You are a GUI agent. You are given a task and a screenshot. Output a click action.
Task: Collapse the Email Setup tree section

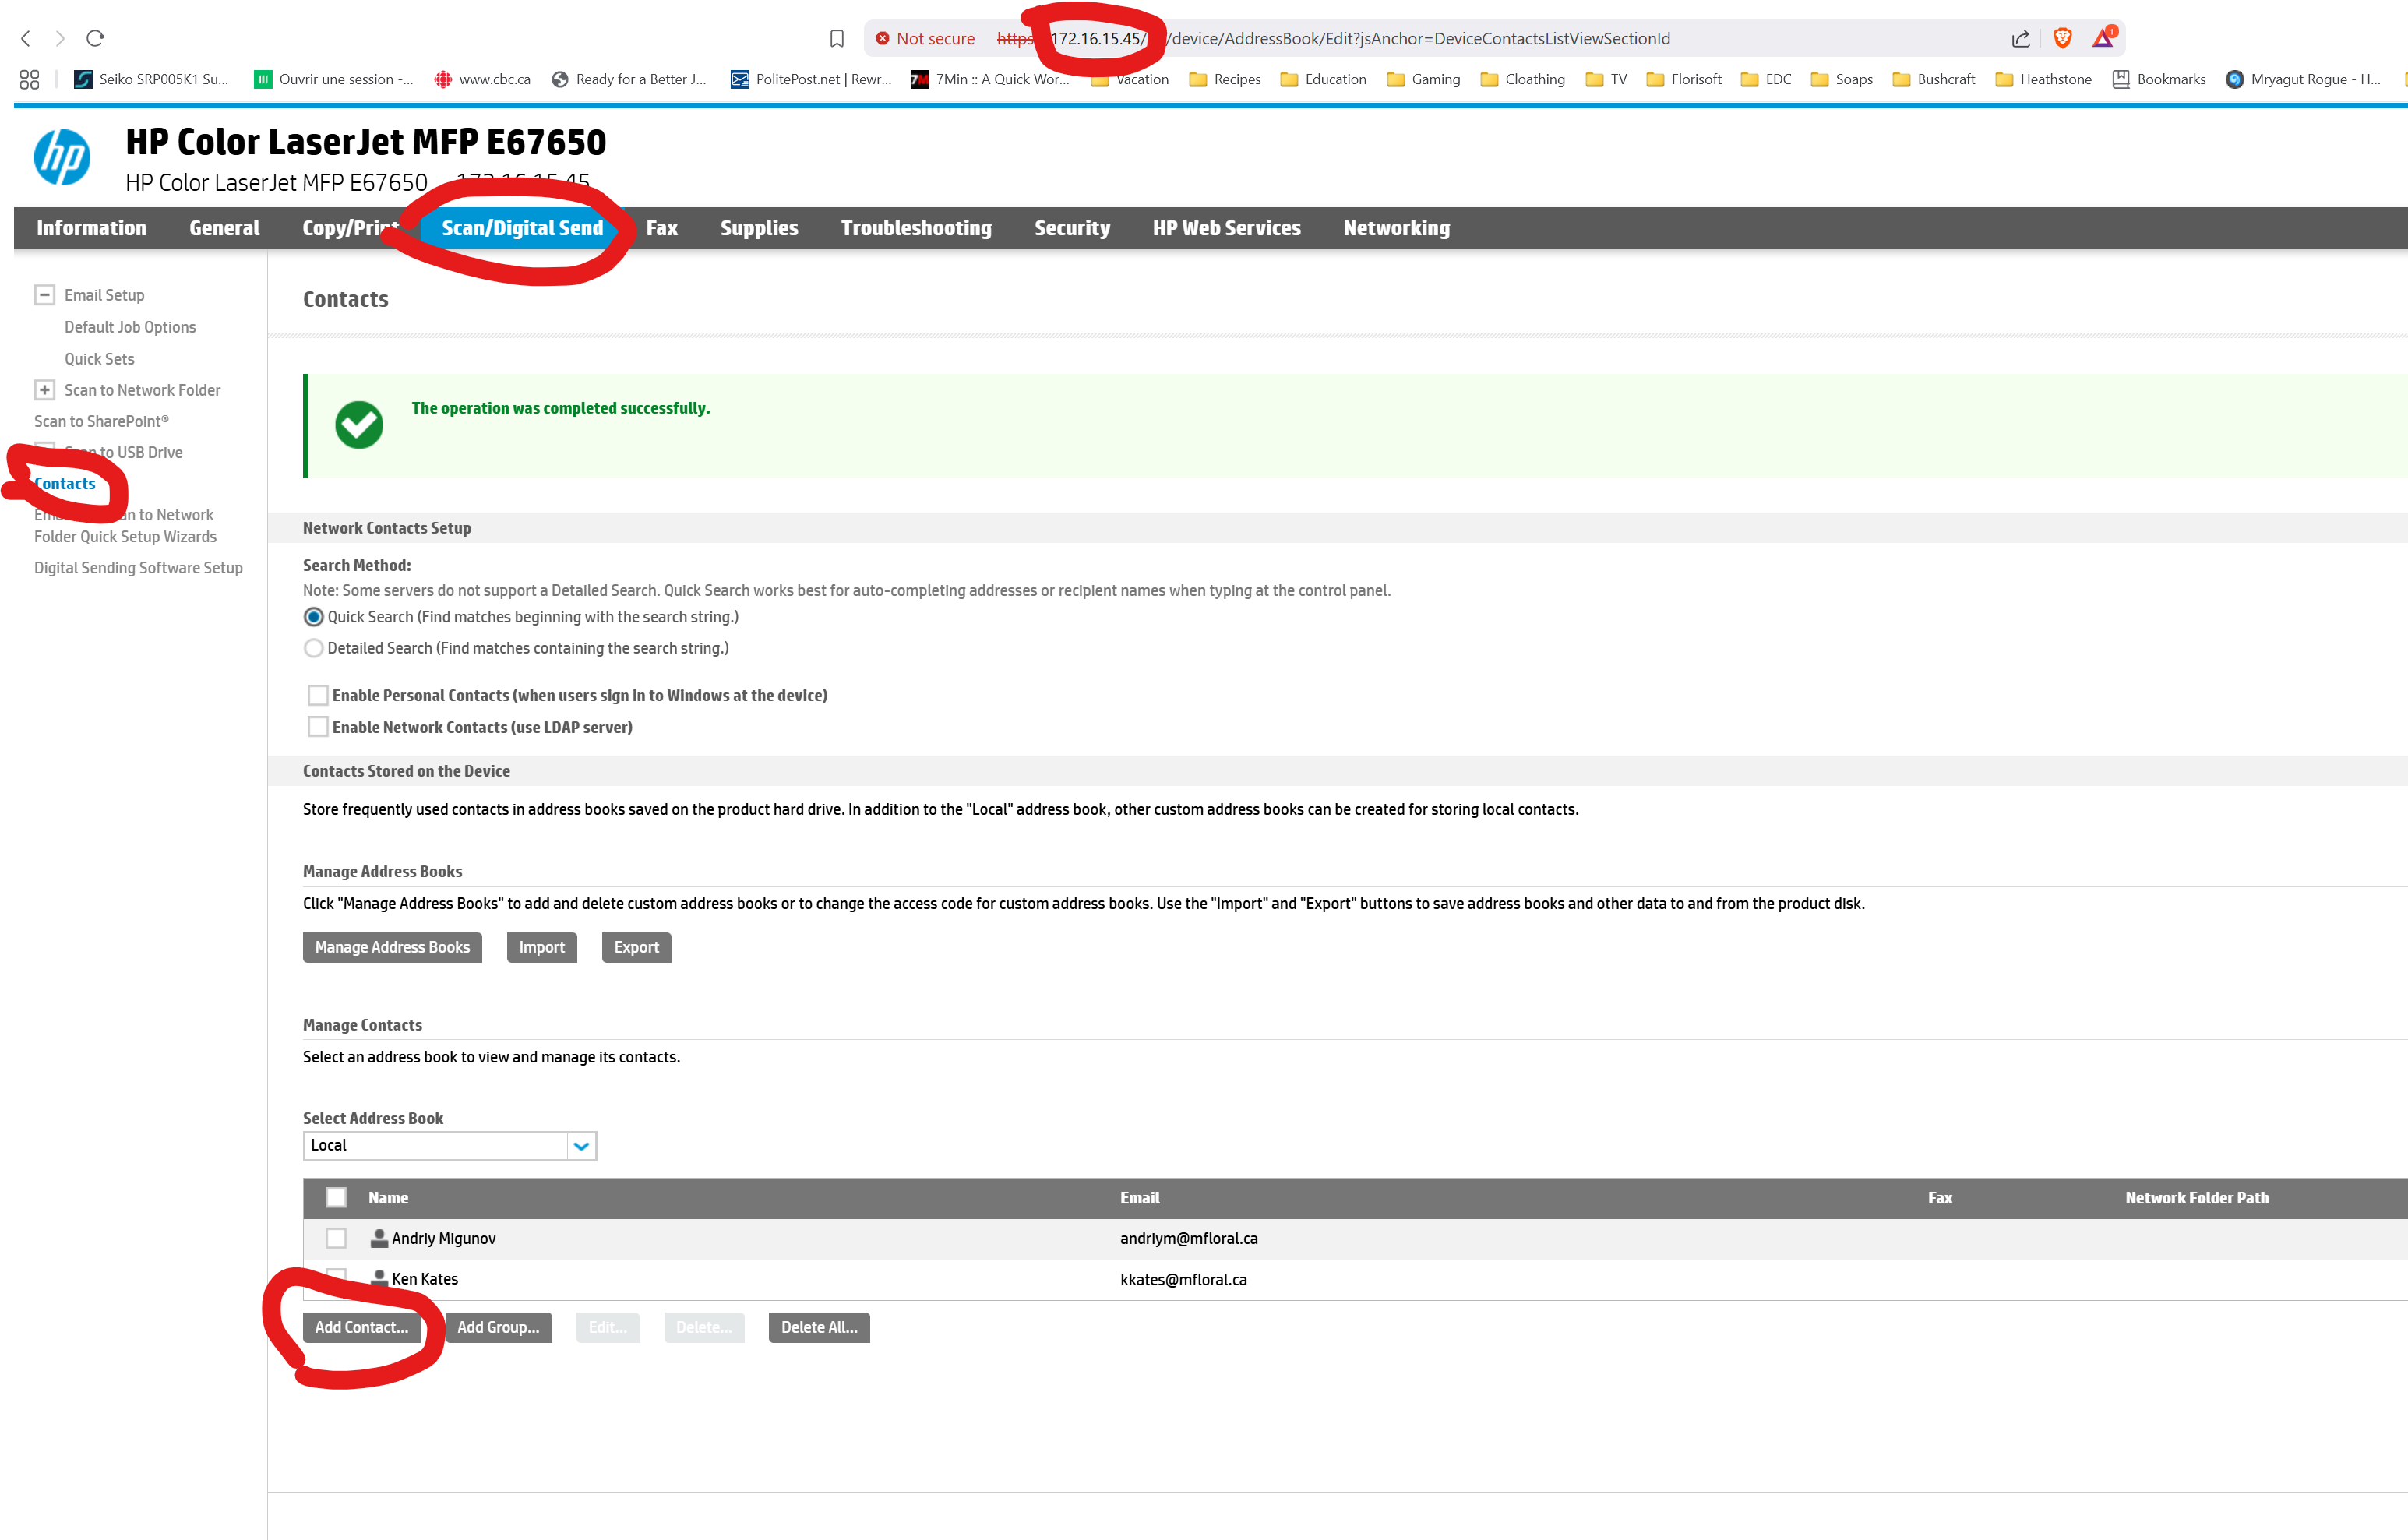44,294
